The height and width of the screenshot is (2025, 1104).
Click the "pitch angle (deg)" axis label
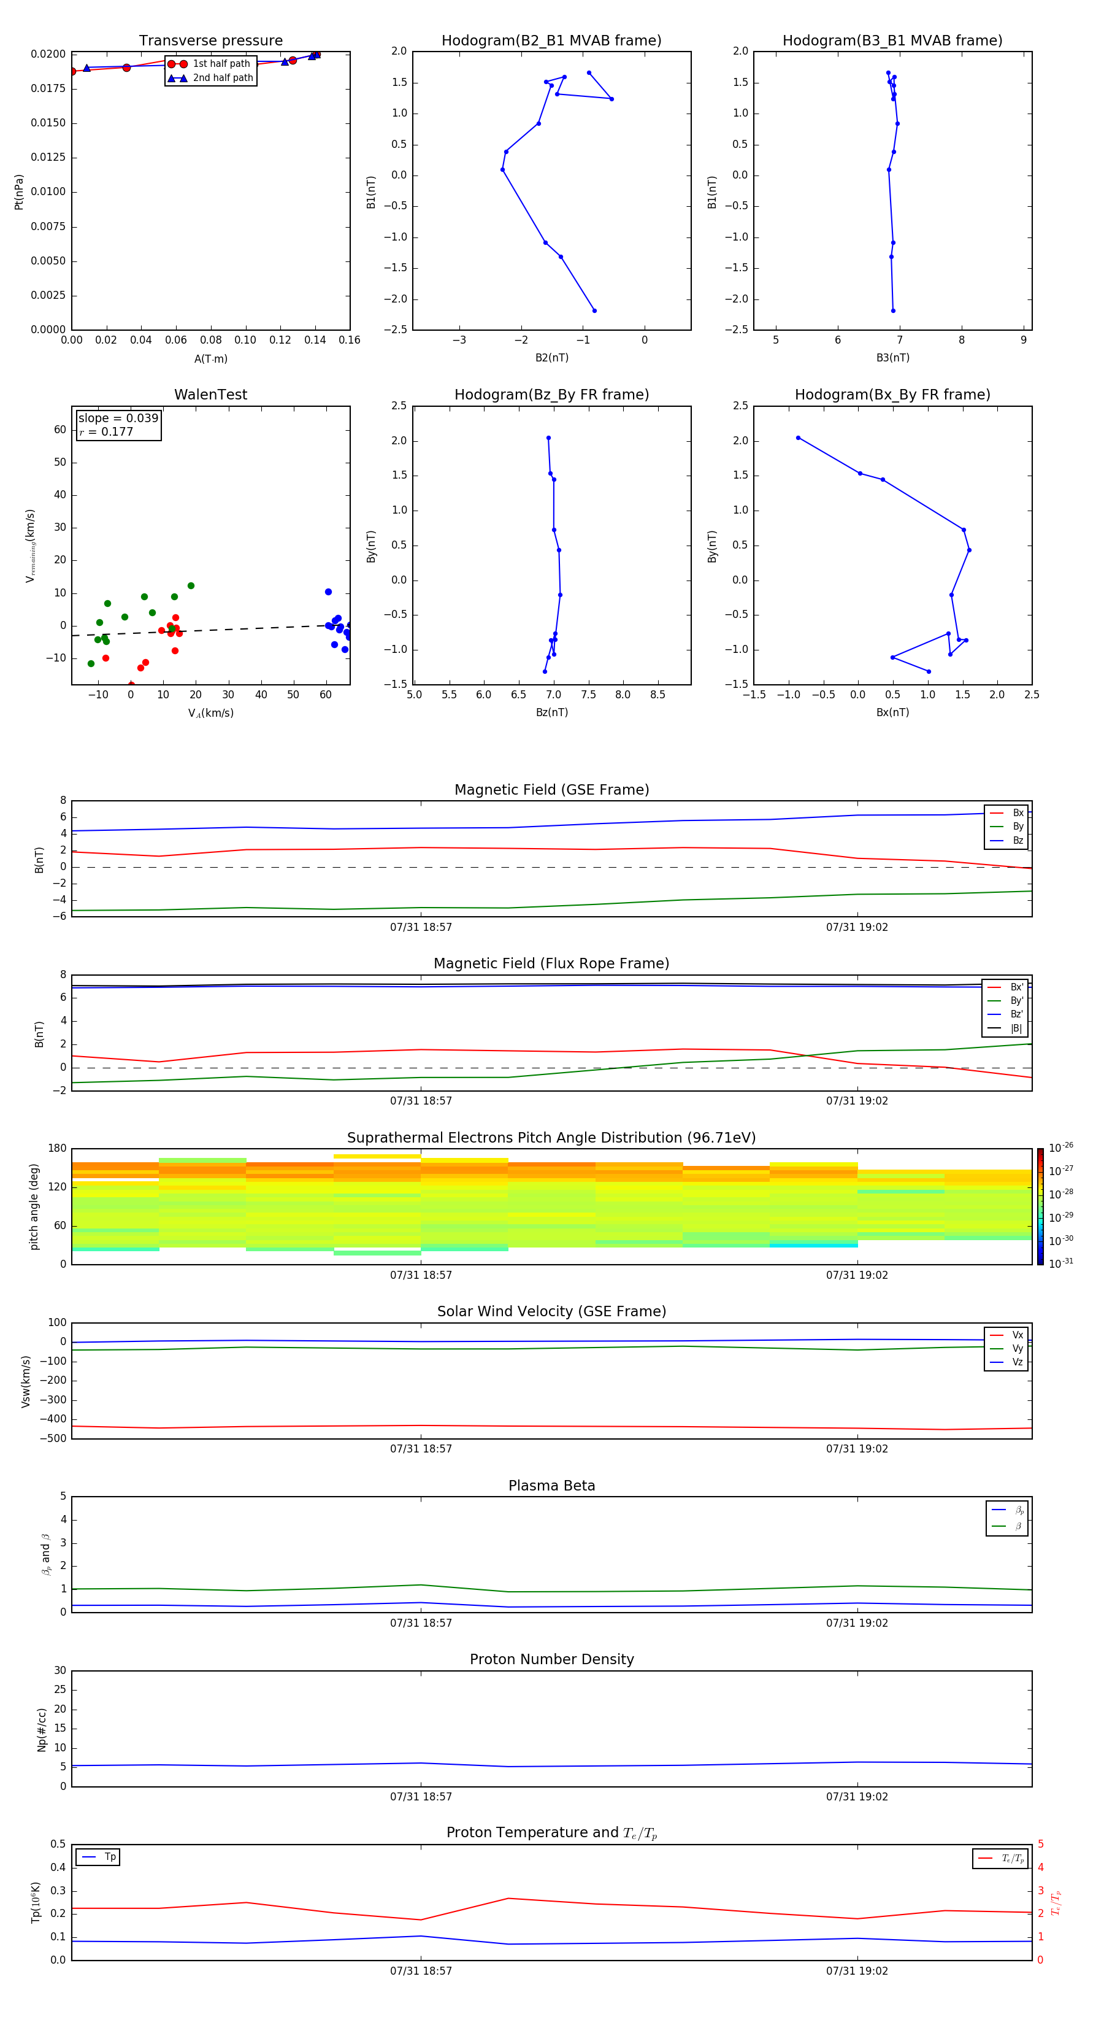point(34,1206)
